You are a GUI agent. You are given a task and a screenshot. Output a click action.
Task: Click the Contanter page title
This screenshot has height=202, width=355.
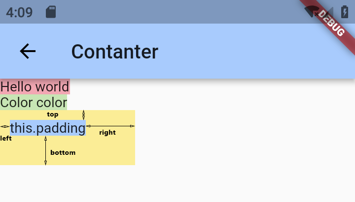pos(115,52)
